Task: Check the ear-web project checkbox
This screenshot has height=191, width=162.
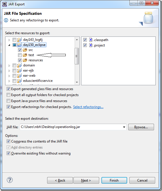Action: coord(14,76)
